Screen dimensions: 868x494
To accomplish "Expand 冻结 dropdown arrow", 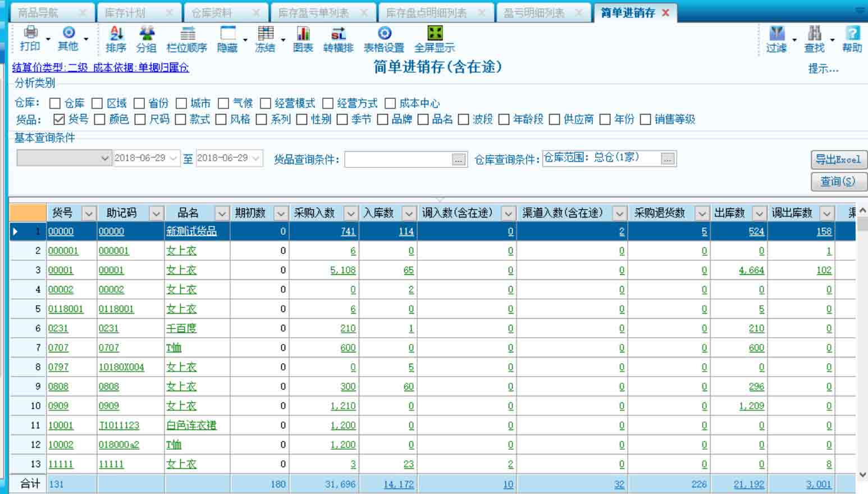I will point(283,40).
